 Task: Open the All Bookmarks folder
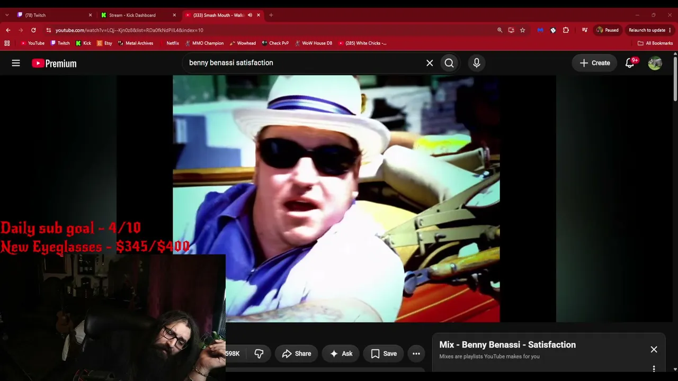(655, 43)
